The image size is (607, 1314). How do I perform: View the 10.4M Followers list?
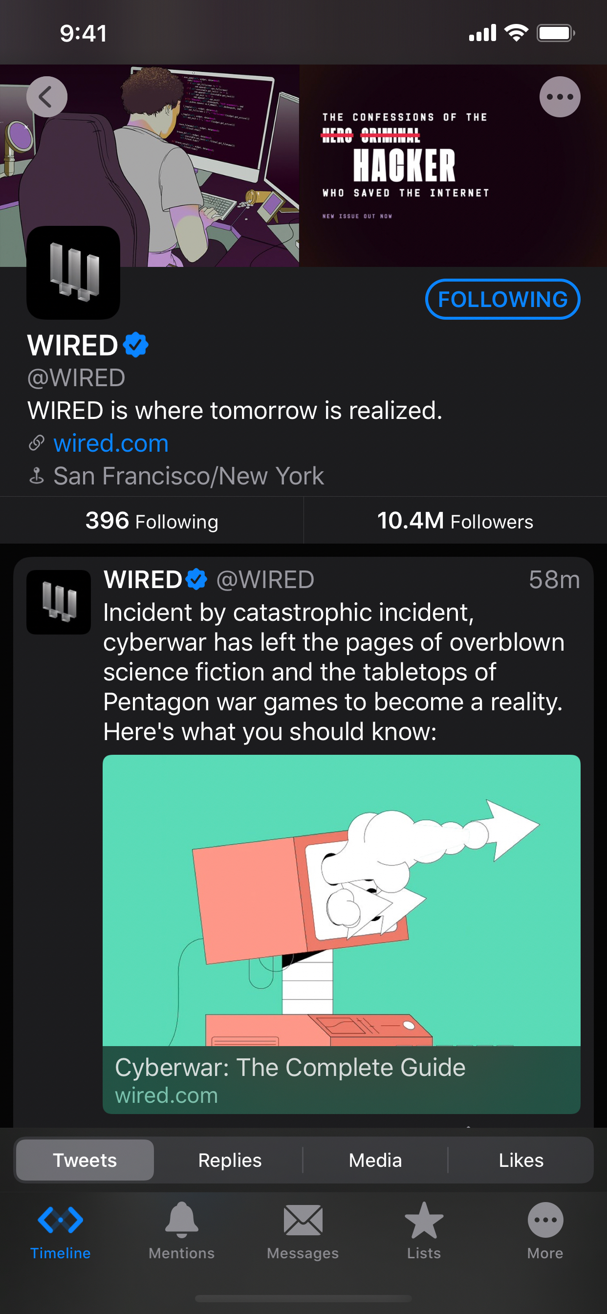[455, 521]
